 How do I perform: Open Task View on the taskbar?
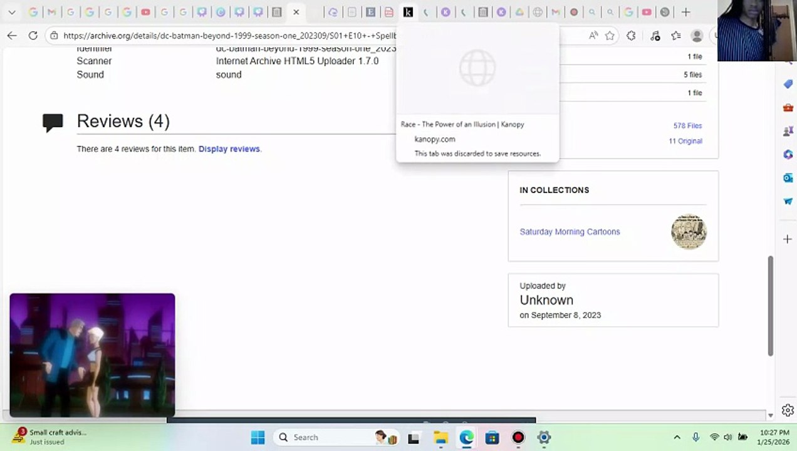click(x=414, y=437)
